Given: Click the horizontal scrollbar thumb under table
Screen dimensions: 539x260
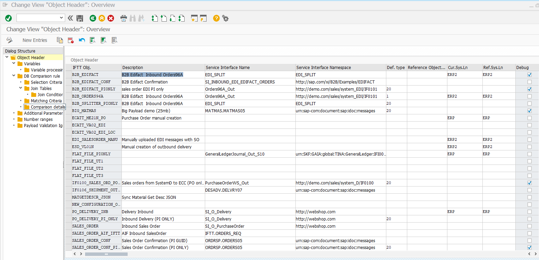Looking at the screenshot, I should 106,254.
